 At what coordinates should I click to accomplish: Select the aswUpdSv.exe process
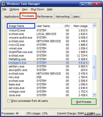49,70
